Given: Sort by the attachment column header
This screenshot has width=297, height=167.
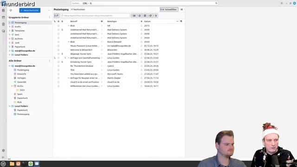Looking at the screenshot, I should [62, 21].
